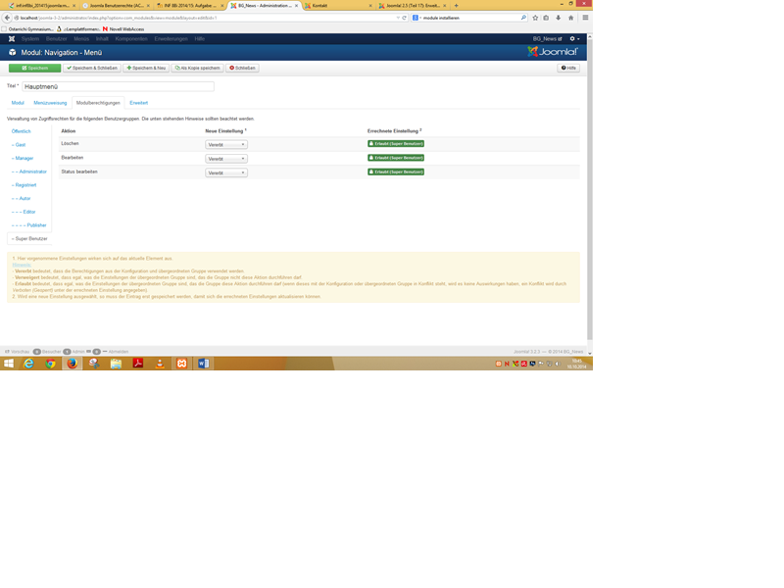Select the Publisher user group
Image resolution: width=784 pixels, height=588 pixels.
click(29, 225)
